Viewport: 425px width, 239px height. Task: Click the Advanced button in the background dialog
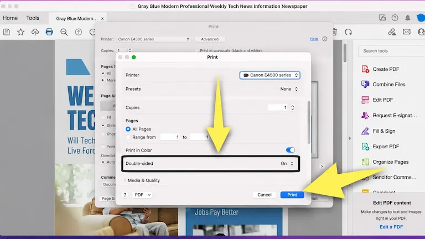coord(210,39)
